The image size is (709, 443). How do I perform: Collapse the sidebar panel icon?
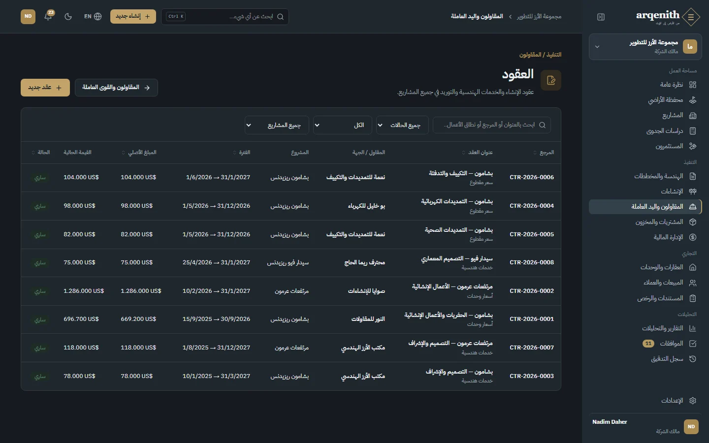tap(601, 17)
